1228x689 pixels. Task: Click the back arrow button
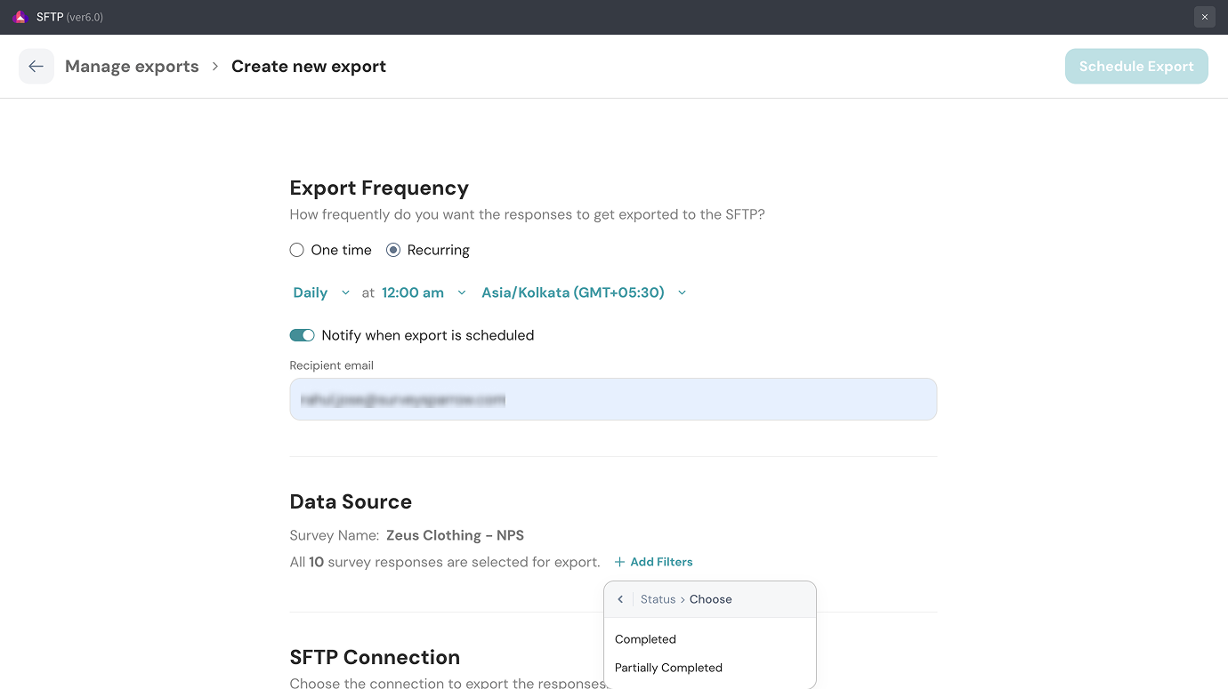click(36, 67)
